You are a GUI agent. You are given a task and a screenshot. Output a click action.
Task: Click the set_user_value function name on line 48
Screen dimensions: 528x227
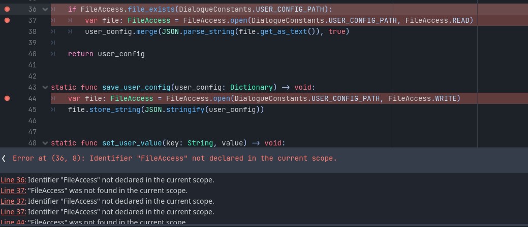[x=132, y=143]
